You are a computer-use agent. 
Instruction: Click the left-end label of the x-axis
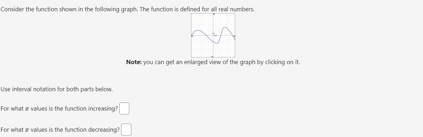(192, 36)
